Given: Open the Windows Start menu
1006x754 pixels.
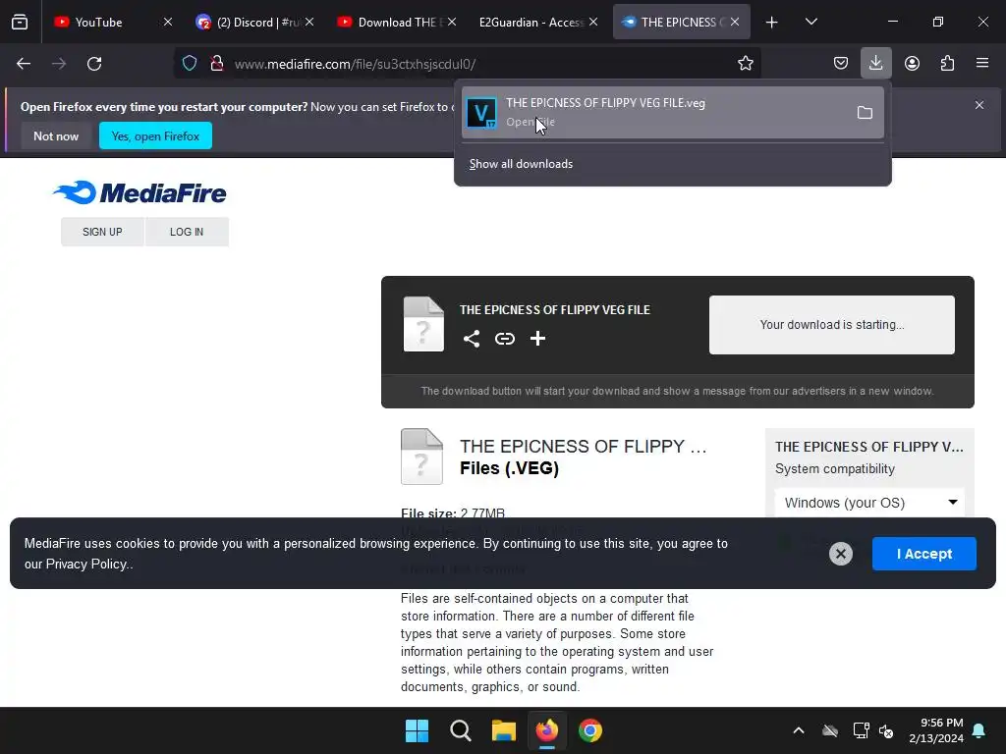Looking at the screenshot, I should click(417, 730).
